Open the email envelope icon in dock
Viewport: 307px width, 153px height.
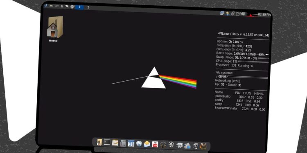click(147, 144)
